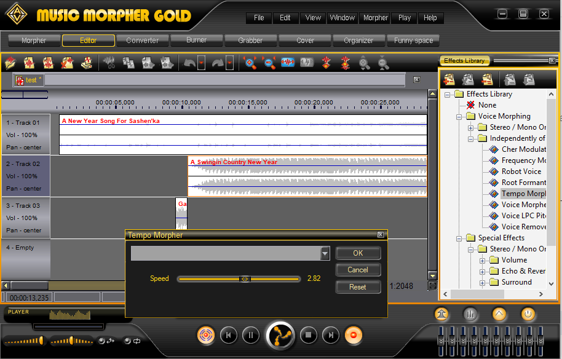
Task: Switch to the Converter tab
Action: point(142,41)
